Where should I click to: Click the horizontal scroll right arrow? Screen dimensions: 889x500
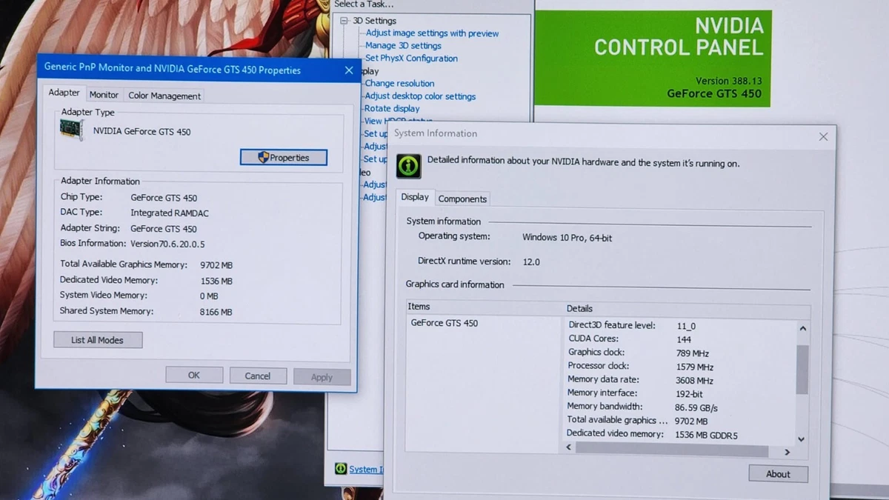pos(788,452)
